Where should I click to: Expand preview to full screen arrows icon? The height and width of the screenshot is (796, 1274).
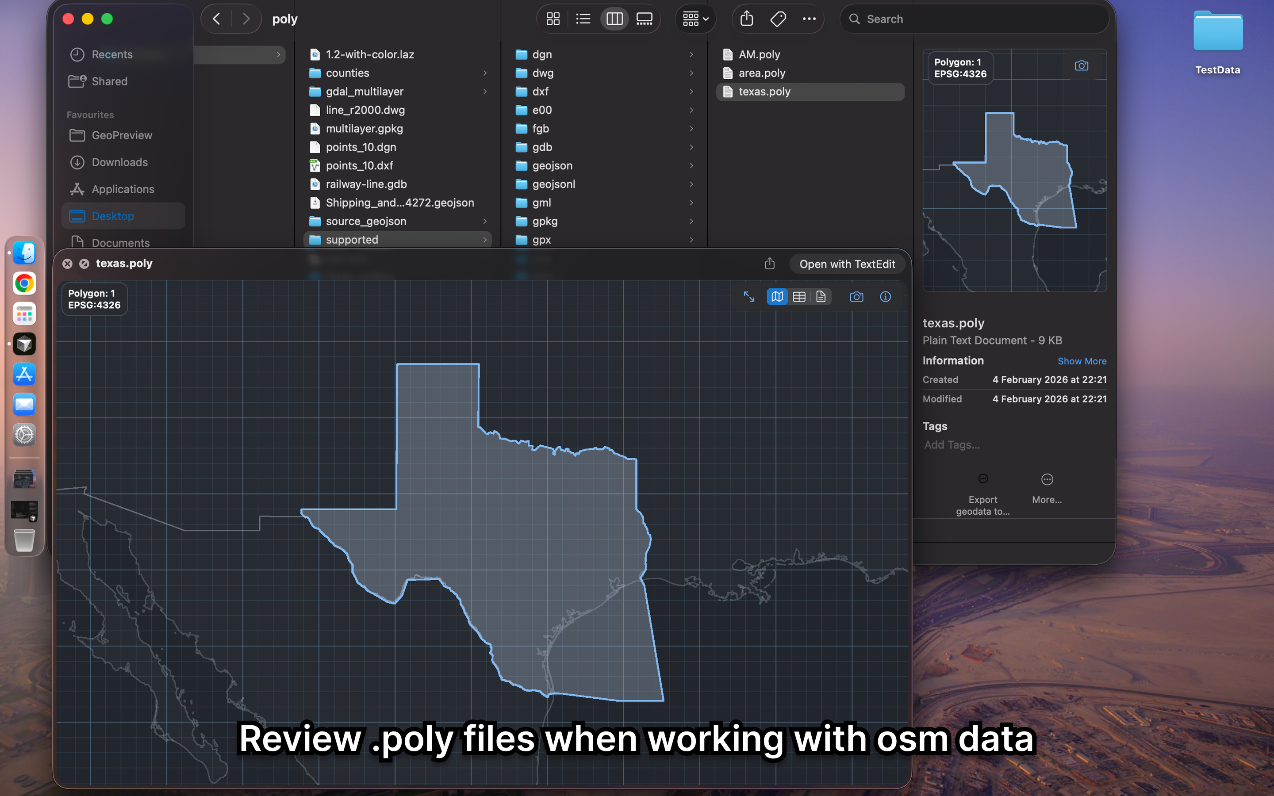click(748, 297)
